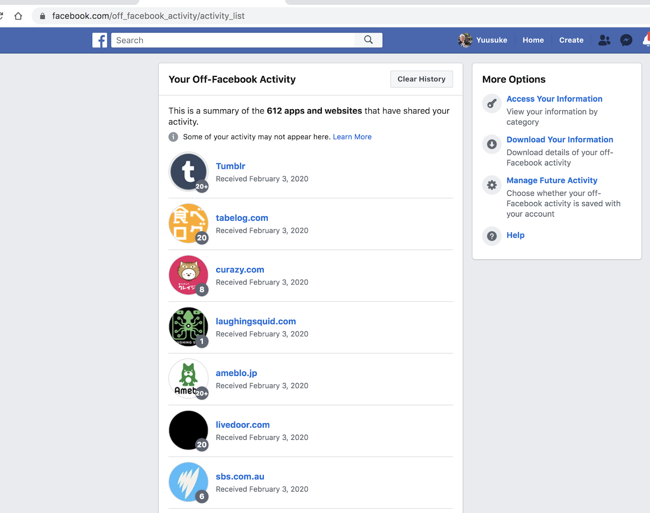Click the search magnifier button
650x513 pixels.
(368, 40)
